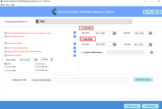
Task: Choose Every Day schedule option
Action: 36,64
